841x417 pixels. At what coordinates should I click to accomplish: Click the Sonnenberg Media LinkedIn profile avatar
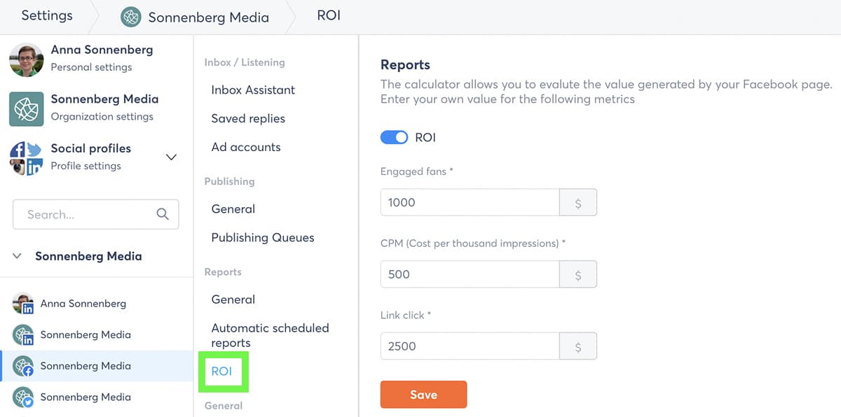[x=23, y=335]
